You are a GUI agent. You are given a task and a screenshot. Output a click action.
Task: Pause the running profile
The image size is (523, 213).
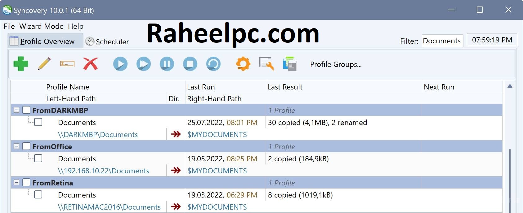(167, 64)
